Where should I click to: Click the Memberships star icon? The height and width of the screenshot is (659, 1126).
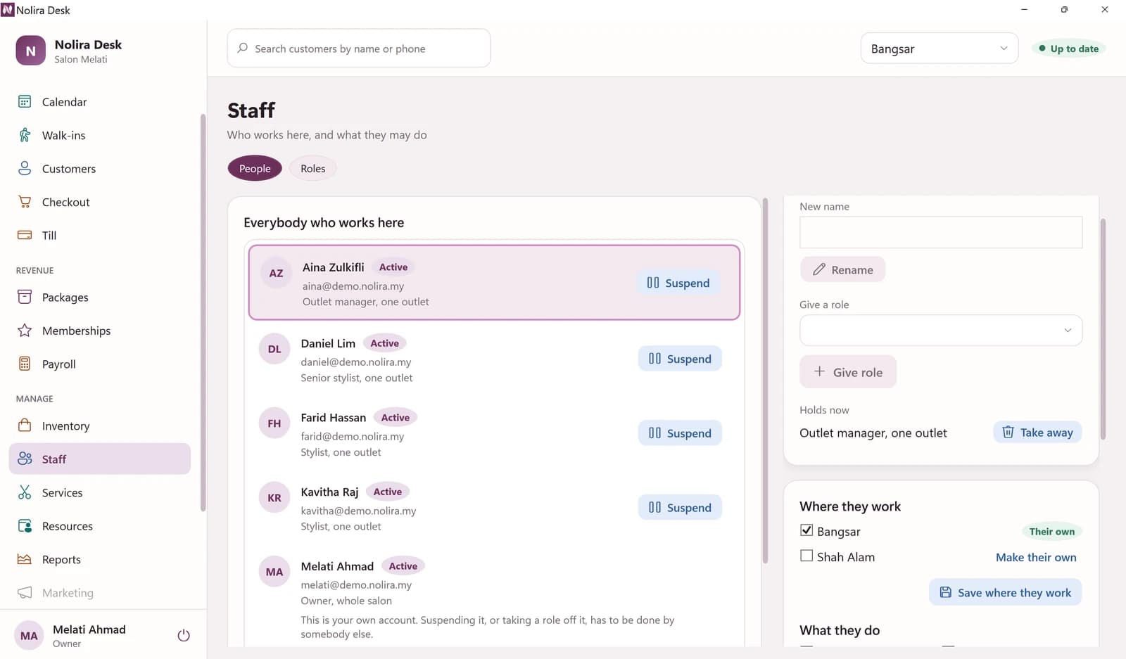pyautogui.click(x=25, y=331)
